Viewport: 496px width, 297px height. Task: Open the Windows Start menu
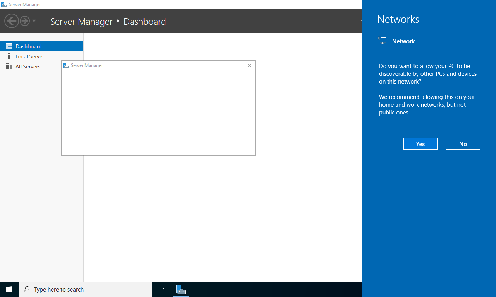point(9,289)
